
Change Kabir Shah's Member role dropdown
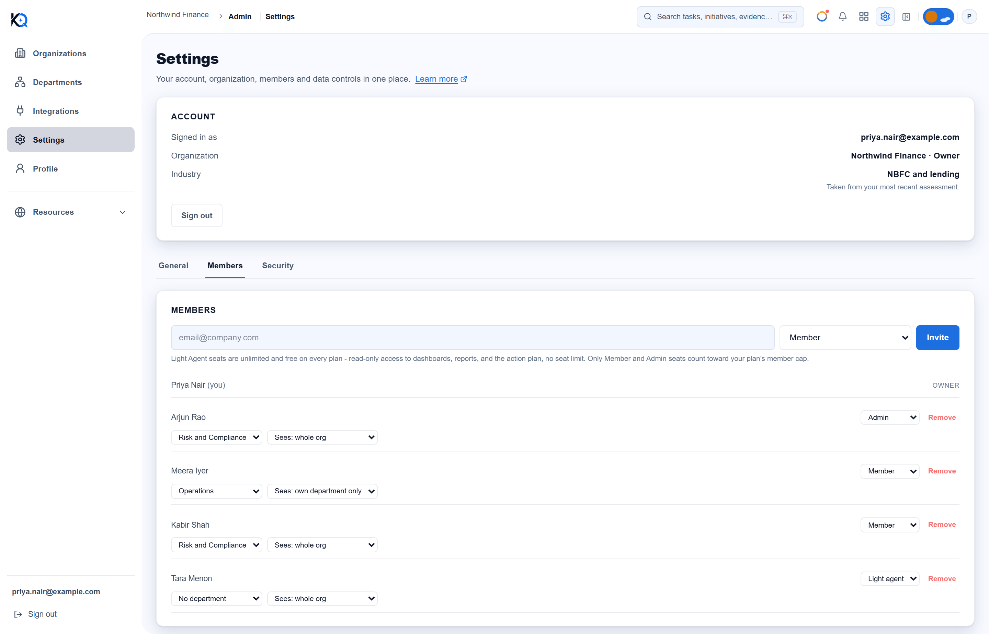[890, 525]
